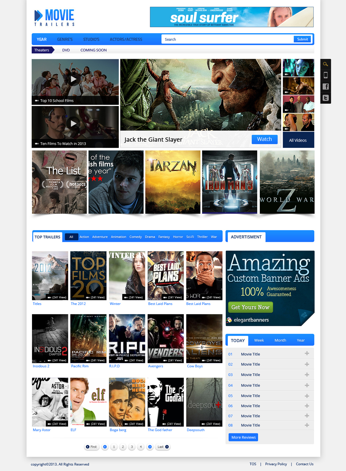
Task: Switch to the COMING SOON tab
Action: pyautogui.click(x=93, y=50)
